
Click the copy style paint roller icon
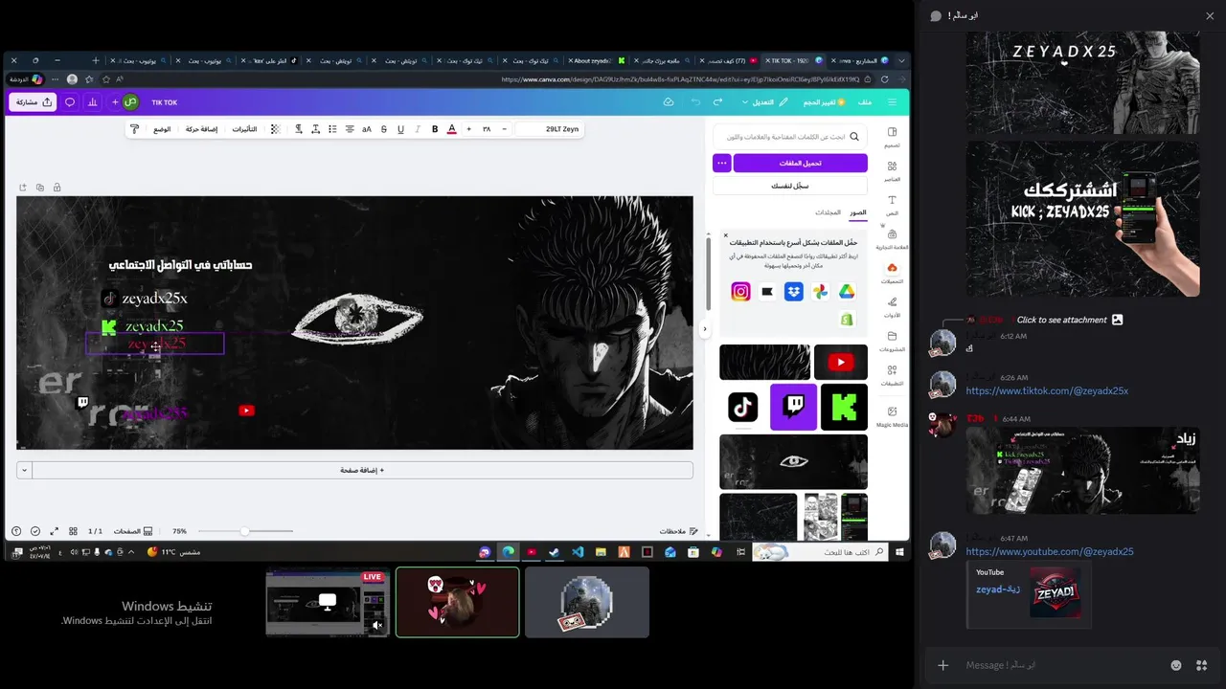(134, 129)
